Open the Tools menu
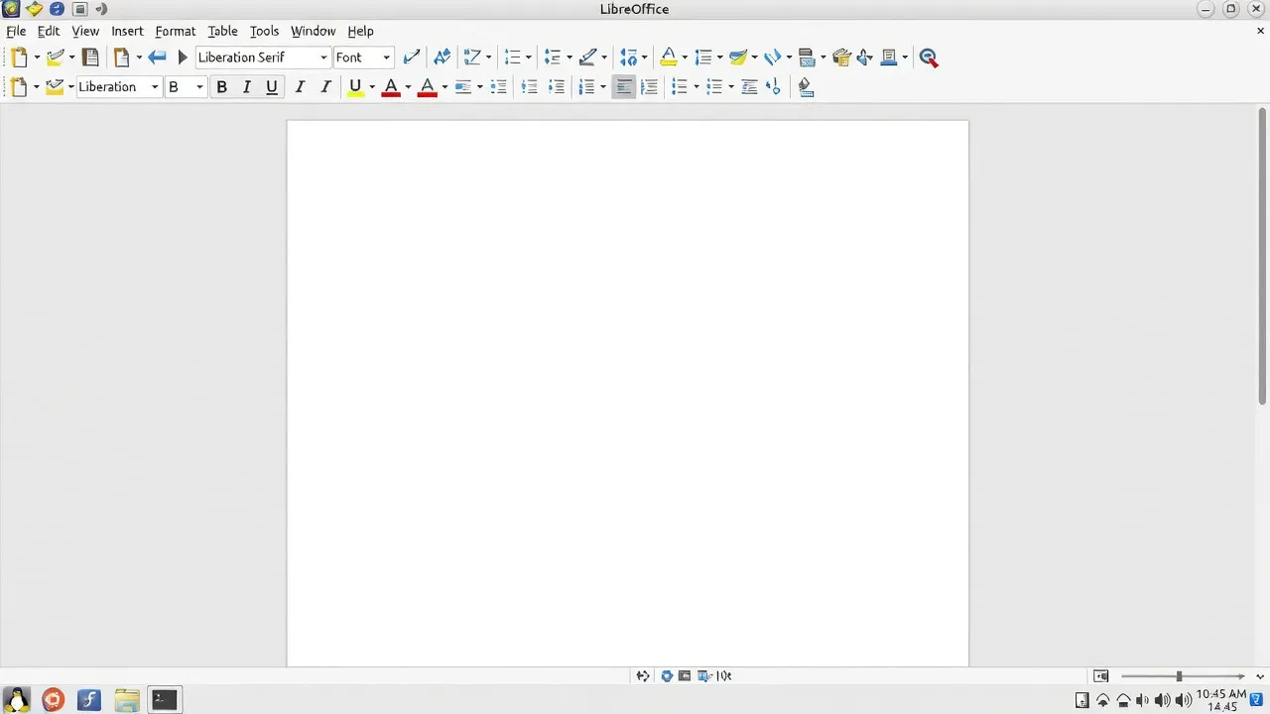This screenshot has height=714, width=1270. coord(264,31)
